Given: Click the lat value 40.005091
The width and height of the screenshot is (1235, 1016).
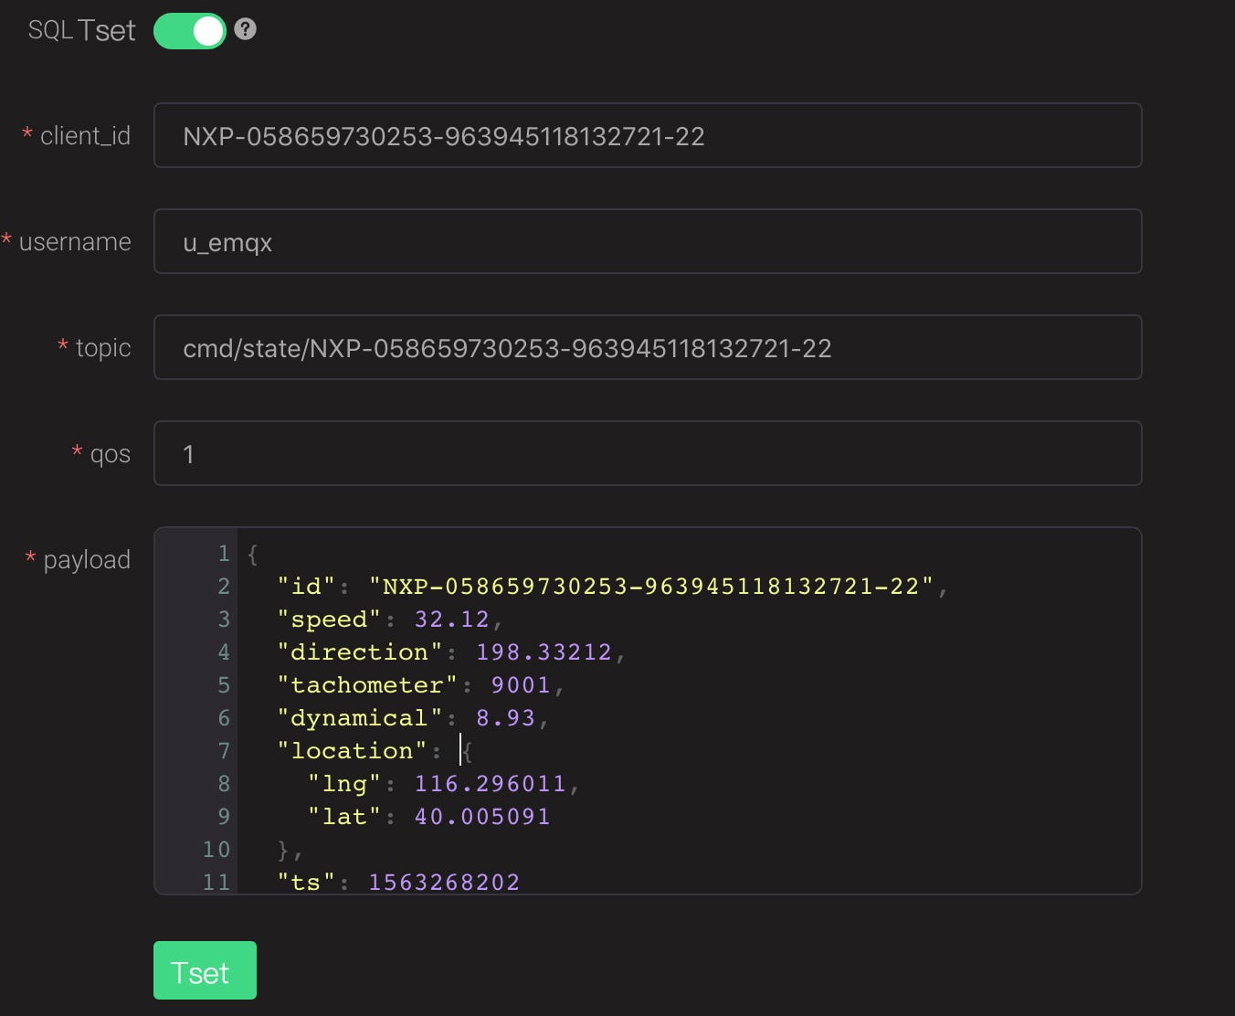Looking at the screenshot, I should [482, 817].
